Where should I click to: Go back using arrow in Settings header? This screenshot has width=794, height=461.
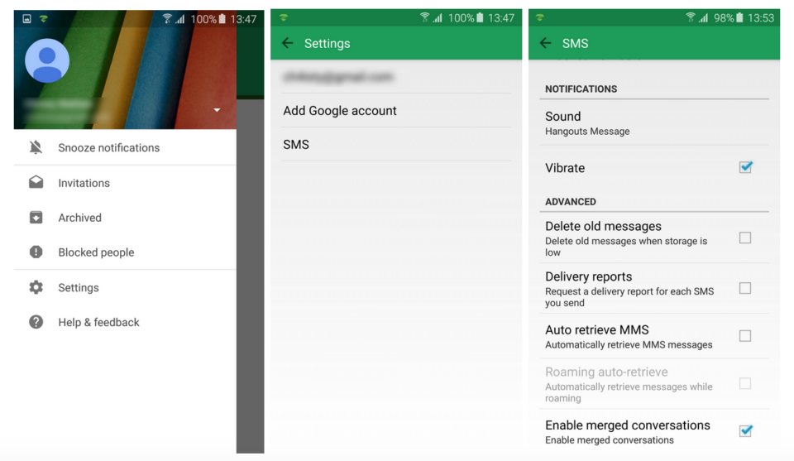[x=288, y=43]
